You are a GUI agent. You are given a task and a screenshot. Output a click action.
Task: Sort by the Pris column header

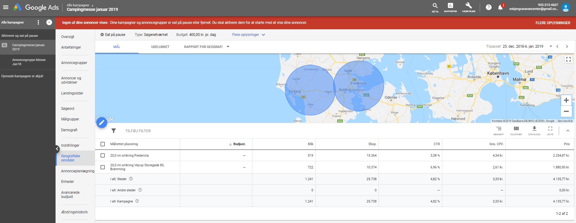pyautogui.click(x=567, y=144)
